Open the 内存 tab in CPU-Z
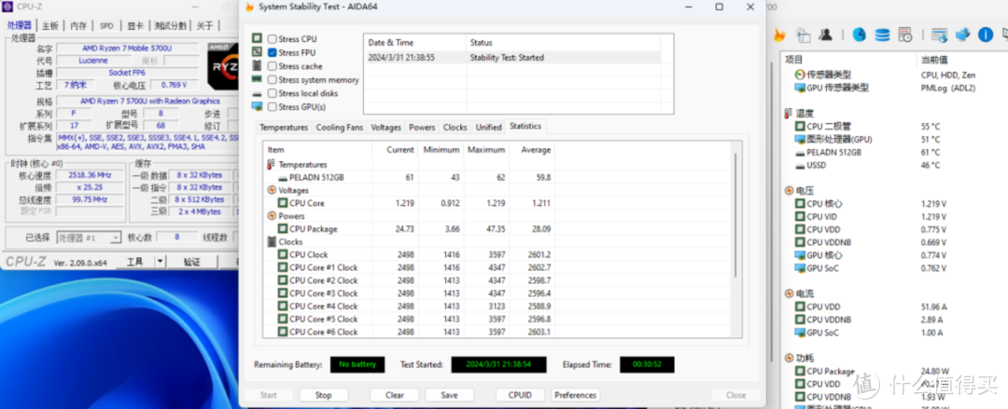The width and height of the screenshot is (1008, 409). point(78,26)
